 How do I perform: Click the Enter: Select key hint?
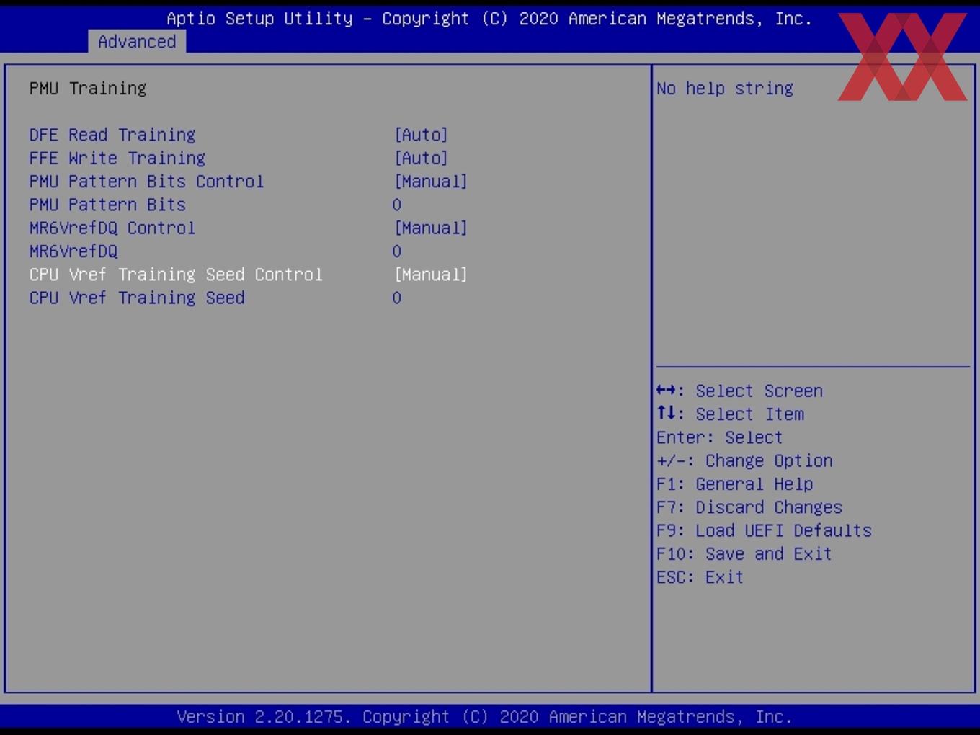pos(719,437)
